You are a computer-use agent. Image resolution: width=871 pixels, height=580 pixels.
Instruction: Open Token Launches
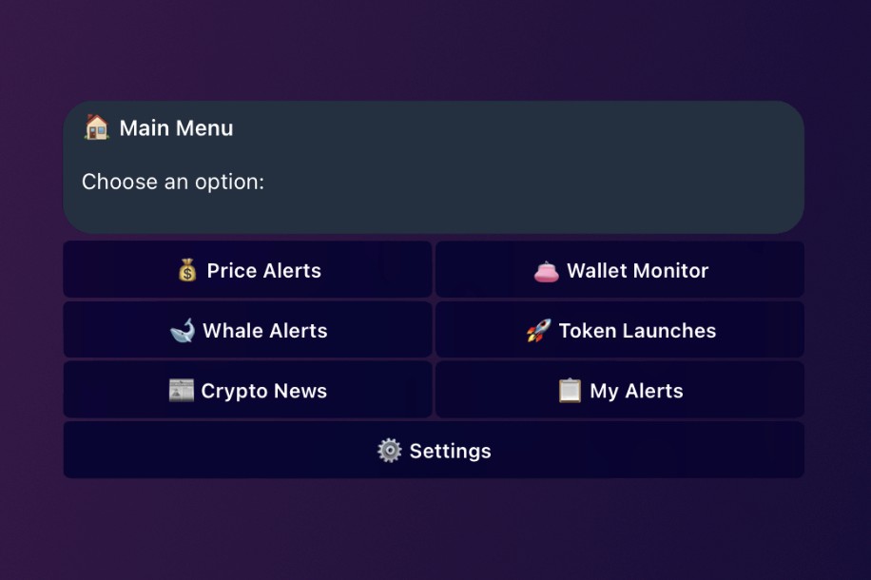619,331
